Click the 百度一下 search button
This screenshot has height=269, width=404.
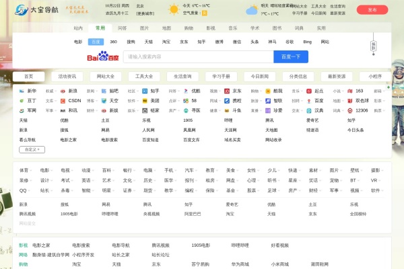[x=291, y=56]
